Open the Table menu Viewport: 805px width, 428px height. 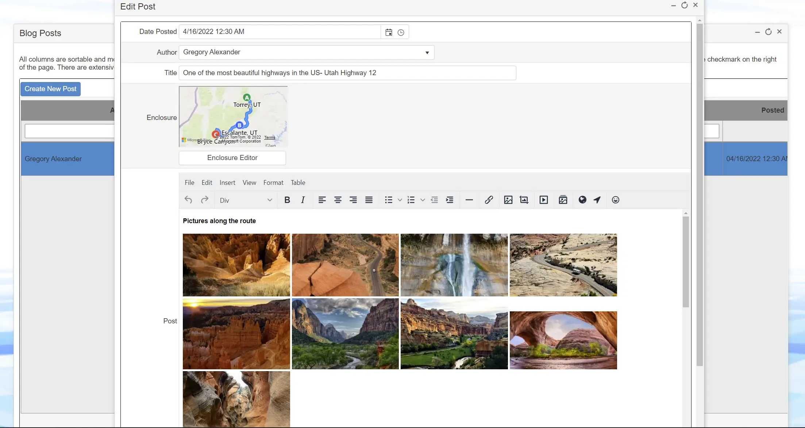click(x=298, y=183)
